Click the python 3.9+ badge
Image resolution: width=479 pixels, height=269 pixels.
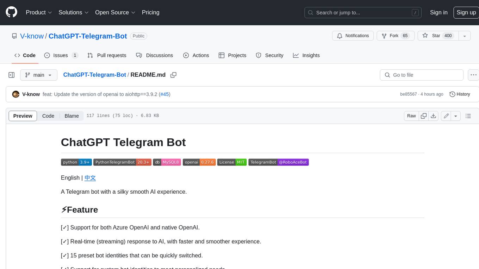tap(76, 162)
